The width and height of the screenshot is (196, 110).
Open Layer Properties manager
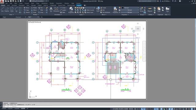click(x=71, y=10)
